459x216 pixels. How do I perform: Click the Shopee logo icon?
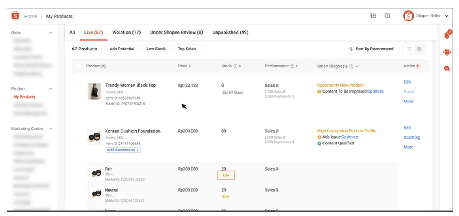[15, 16]
